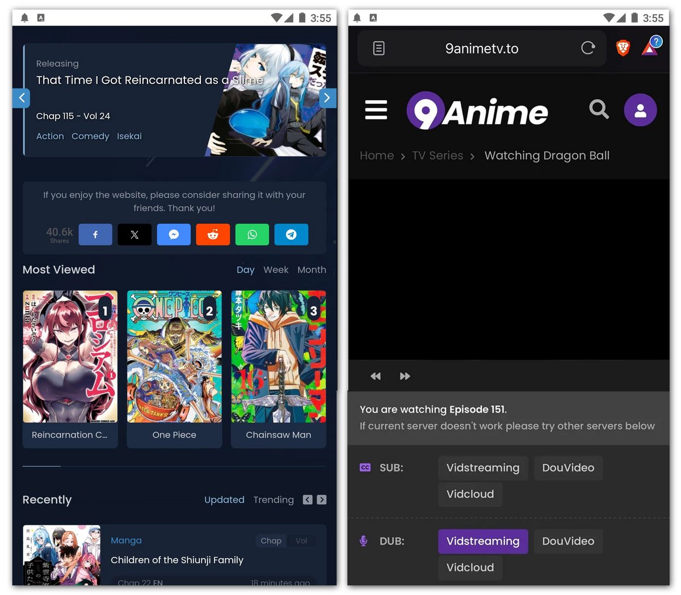Open the 9Anime hamburger menu
The width and height of the screenshot is (681, 595).
click(x=376, y=110)
